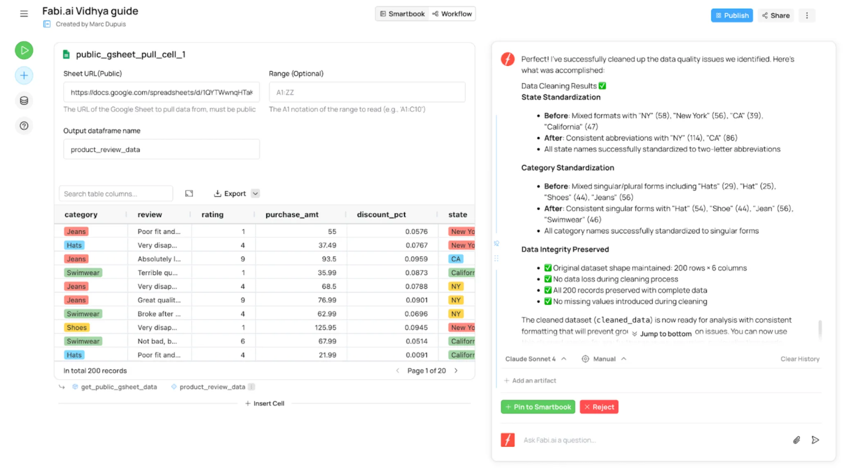843x468 pixels.
Task: Click the Google Sheets cell icon
Action: point(66,54)
